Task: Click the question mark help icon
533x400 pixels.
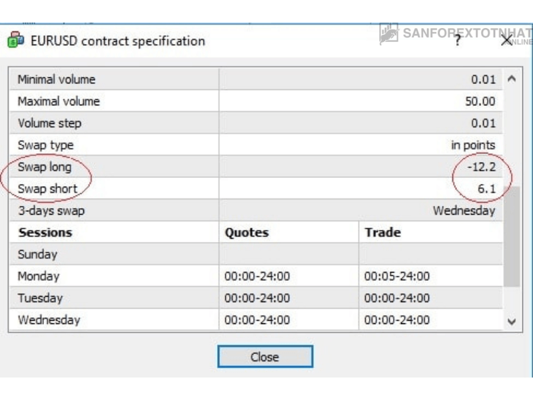Action: coord(458,40)
